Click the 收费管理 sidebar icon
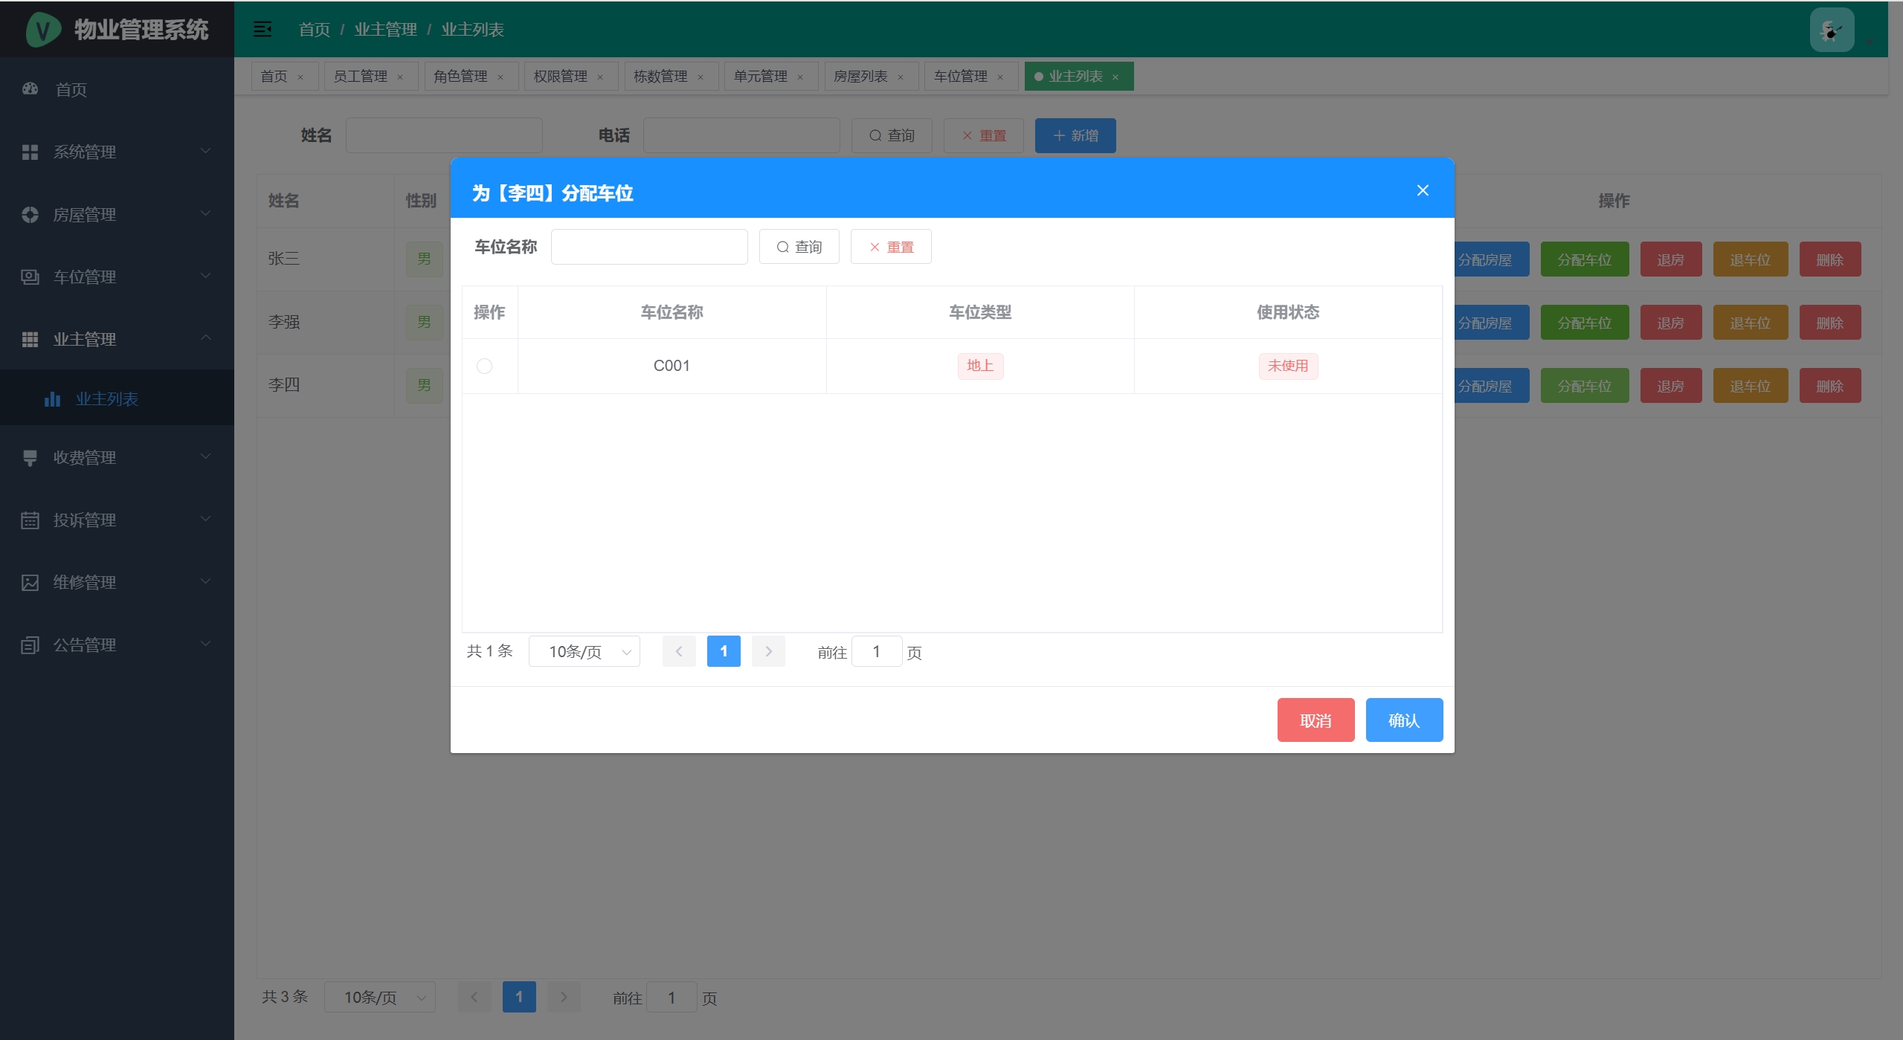The image size is (1903, 1040). coord(30,457)
